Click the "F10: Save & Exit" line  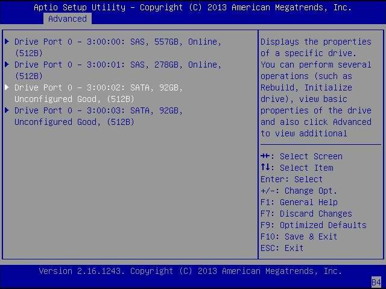point(299,237)
